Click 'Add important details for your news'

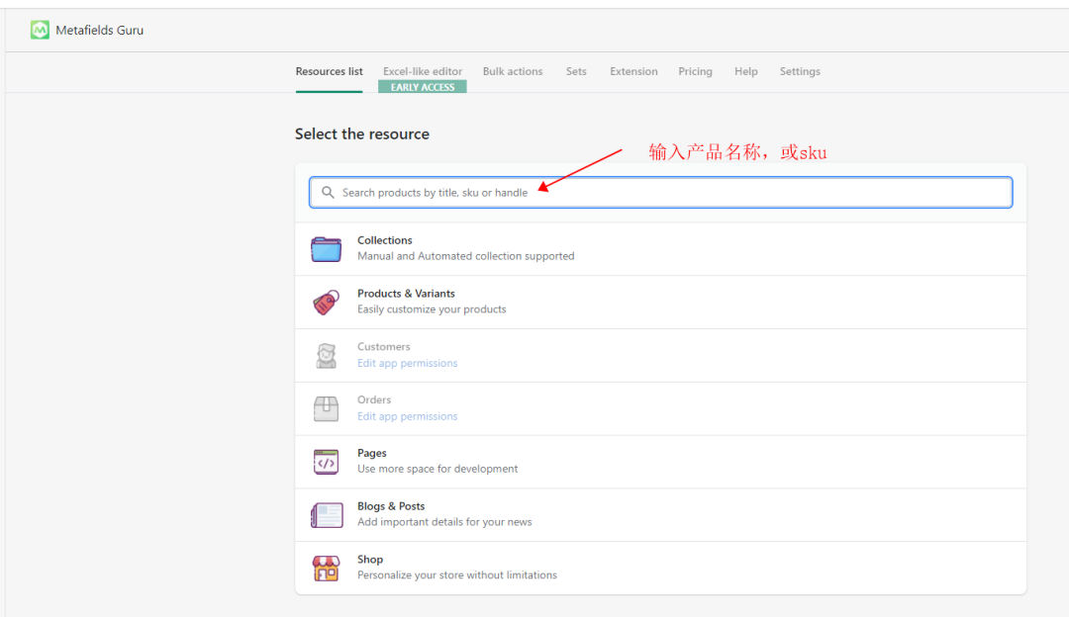tap(444, 522)
